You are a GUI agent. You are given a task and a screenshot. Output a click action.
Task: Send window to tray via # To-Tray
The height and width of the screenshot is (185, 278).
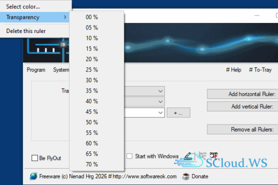(x=260, y=70)
